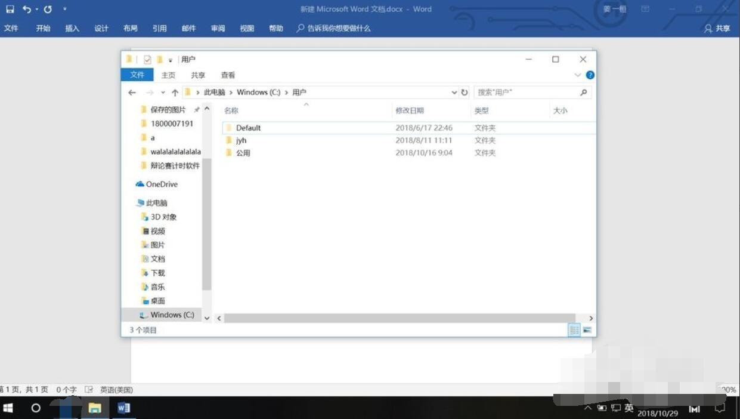Open Explorer quick access toolbar dropdown arrow
This screenshot has height=419, width=740.
[170, 60]
